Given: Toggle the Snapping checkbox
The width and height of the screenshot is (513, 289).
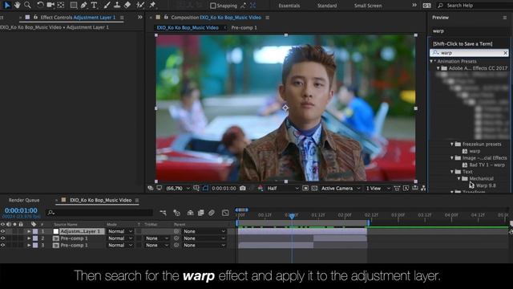Looking at the screenshot, I should (x=213, y=6).
